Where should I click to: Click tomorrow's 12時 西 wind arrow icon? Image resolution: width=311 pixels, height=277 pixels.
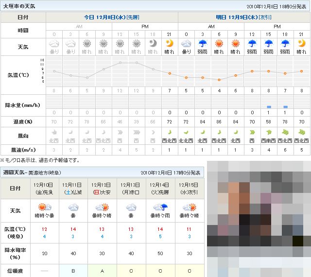tap(252, 132)
